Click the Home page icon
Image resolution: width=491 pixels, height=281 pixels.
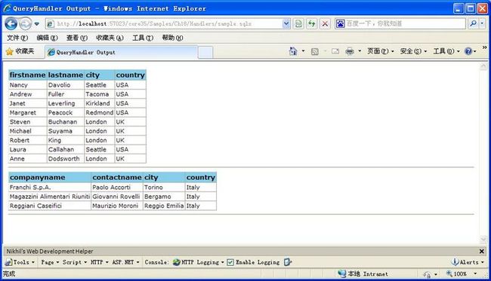point(293,51)
